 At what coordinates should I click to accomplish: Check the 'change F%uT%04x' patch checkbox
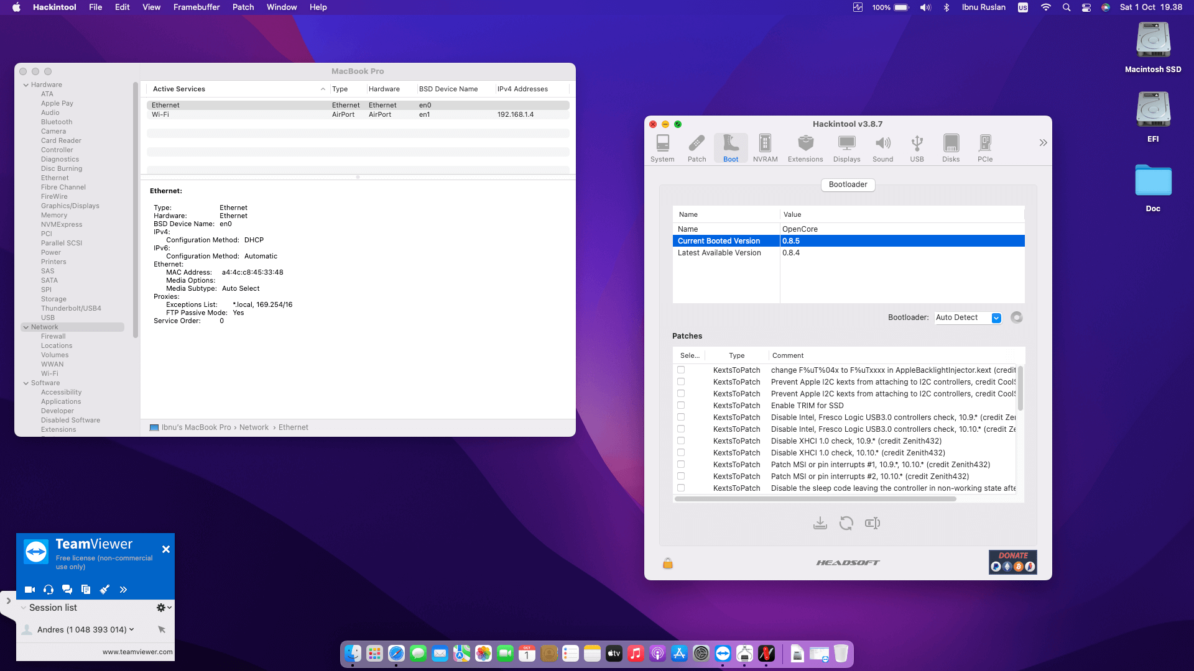point(681,370)
